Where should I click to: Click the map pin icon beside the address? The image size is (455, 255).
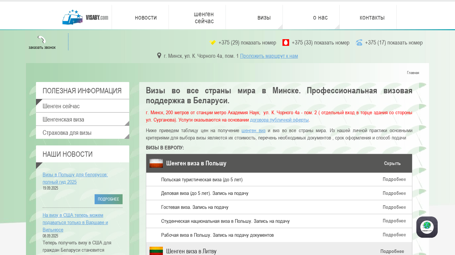[x=159, y=55]
